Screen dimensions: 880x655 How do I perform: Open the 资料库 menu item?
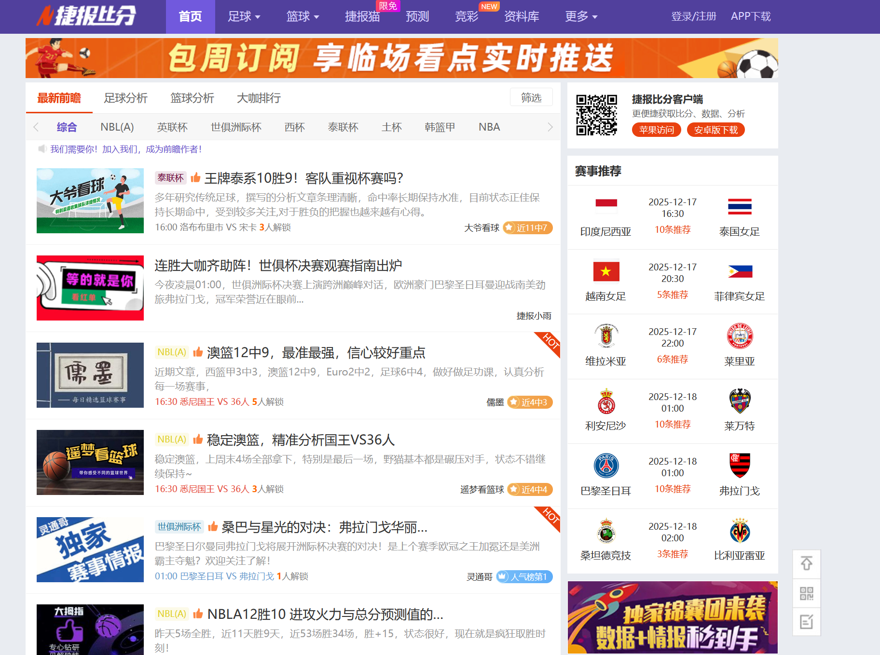click(x=522, y=16)
